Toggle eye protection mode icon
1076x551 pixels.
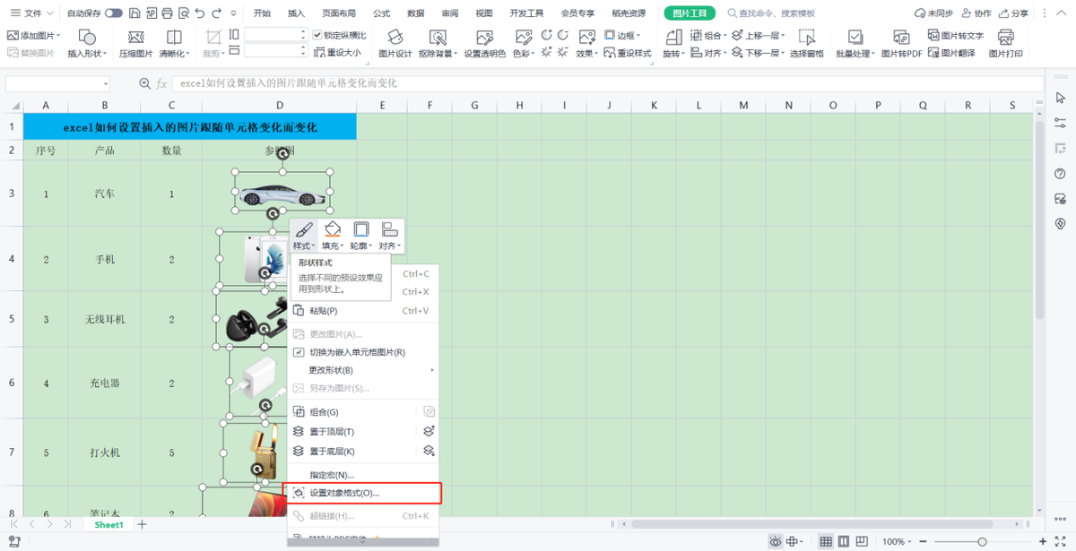pos(776,541)
